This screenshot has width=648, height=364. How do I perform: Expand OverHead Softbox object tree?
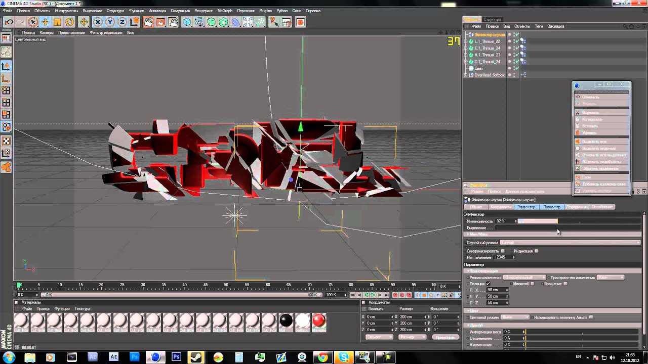pos(466,75)
